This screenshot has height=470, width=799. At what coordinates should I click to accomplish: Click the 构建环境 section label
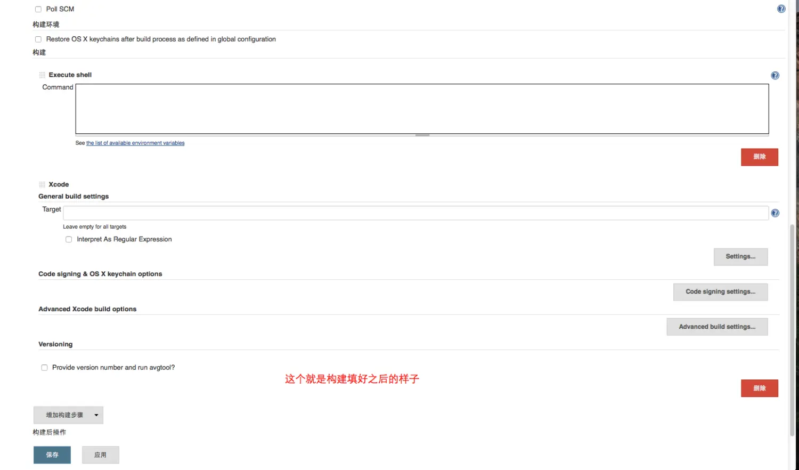[x=46, y=25]
